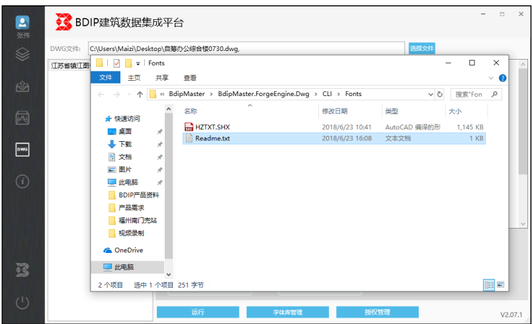Screen dimensions: 532x324
Task: Sort by 类型 column header
Action: click(414, 111)
